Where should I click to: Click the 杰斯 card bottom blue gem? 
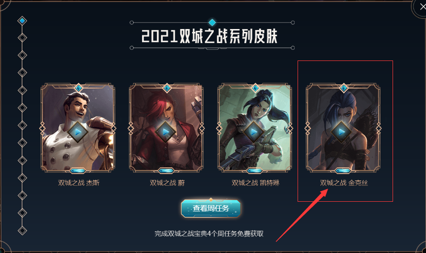point(78,171)
